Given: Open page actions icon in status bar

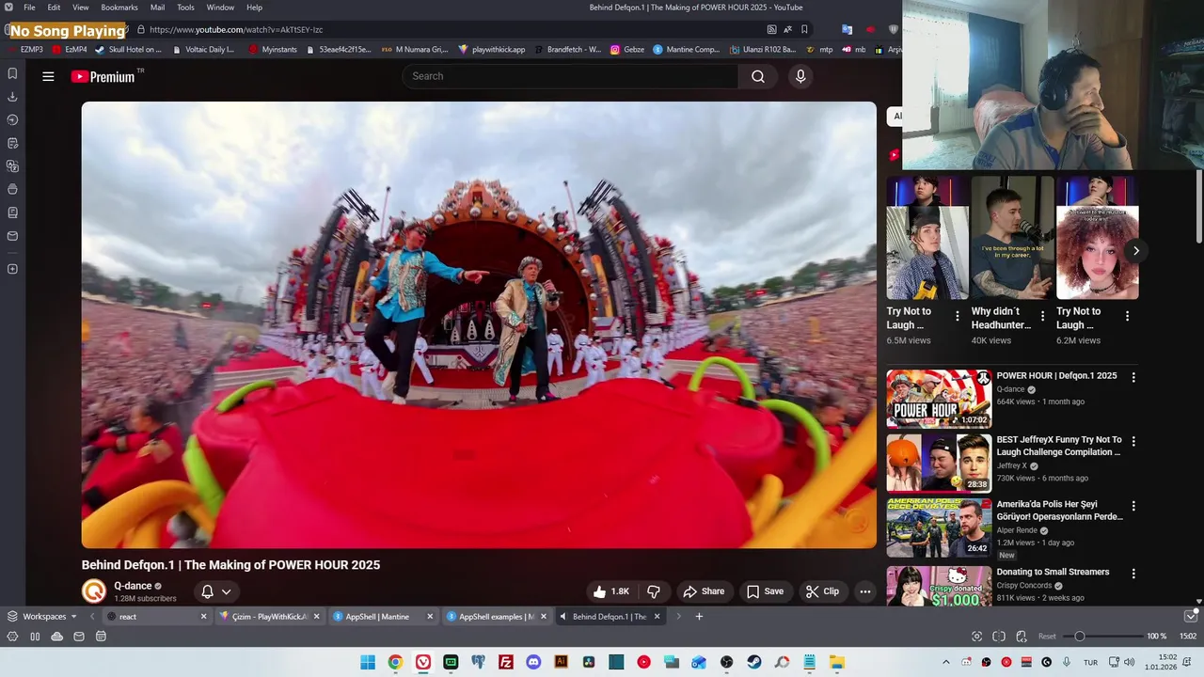Looking at the screenshot, I should (1022, 637).
